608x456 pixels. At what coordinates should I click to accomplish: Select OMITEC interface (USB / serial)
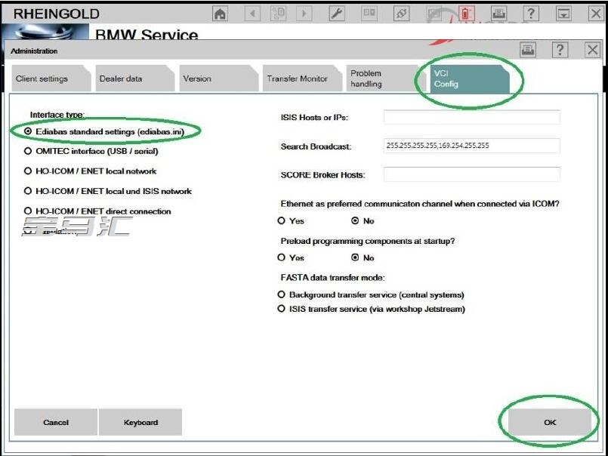91,151
